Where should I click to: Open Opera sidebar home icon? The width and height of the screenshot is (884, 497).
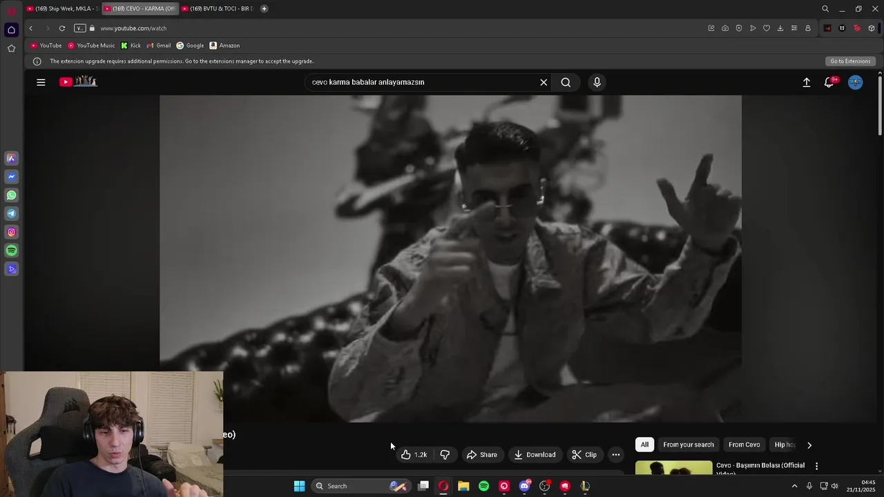tap(11, 30)
